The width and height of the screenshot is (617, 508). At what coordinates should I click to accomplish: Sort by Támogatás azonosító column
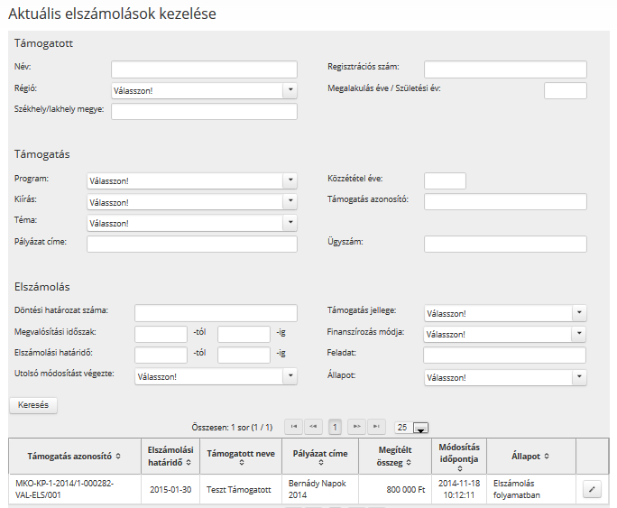(118, 457)
